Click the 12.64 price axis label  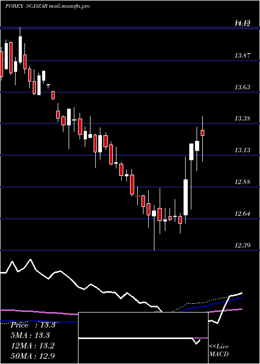pyautogui.click(x=243, y=214)
